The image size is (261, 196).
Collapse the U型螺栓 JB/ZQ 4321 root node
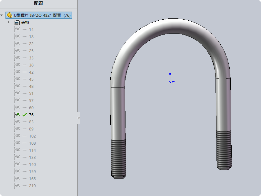[2, 15]
